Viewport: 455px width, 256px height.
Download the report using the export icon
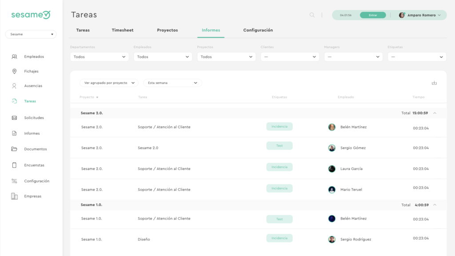(434, 83)
